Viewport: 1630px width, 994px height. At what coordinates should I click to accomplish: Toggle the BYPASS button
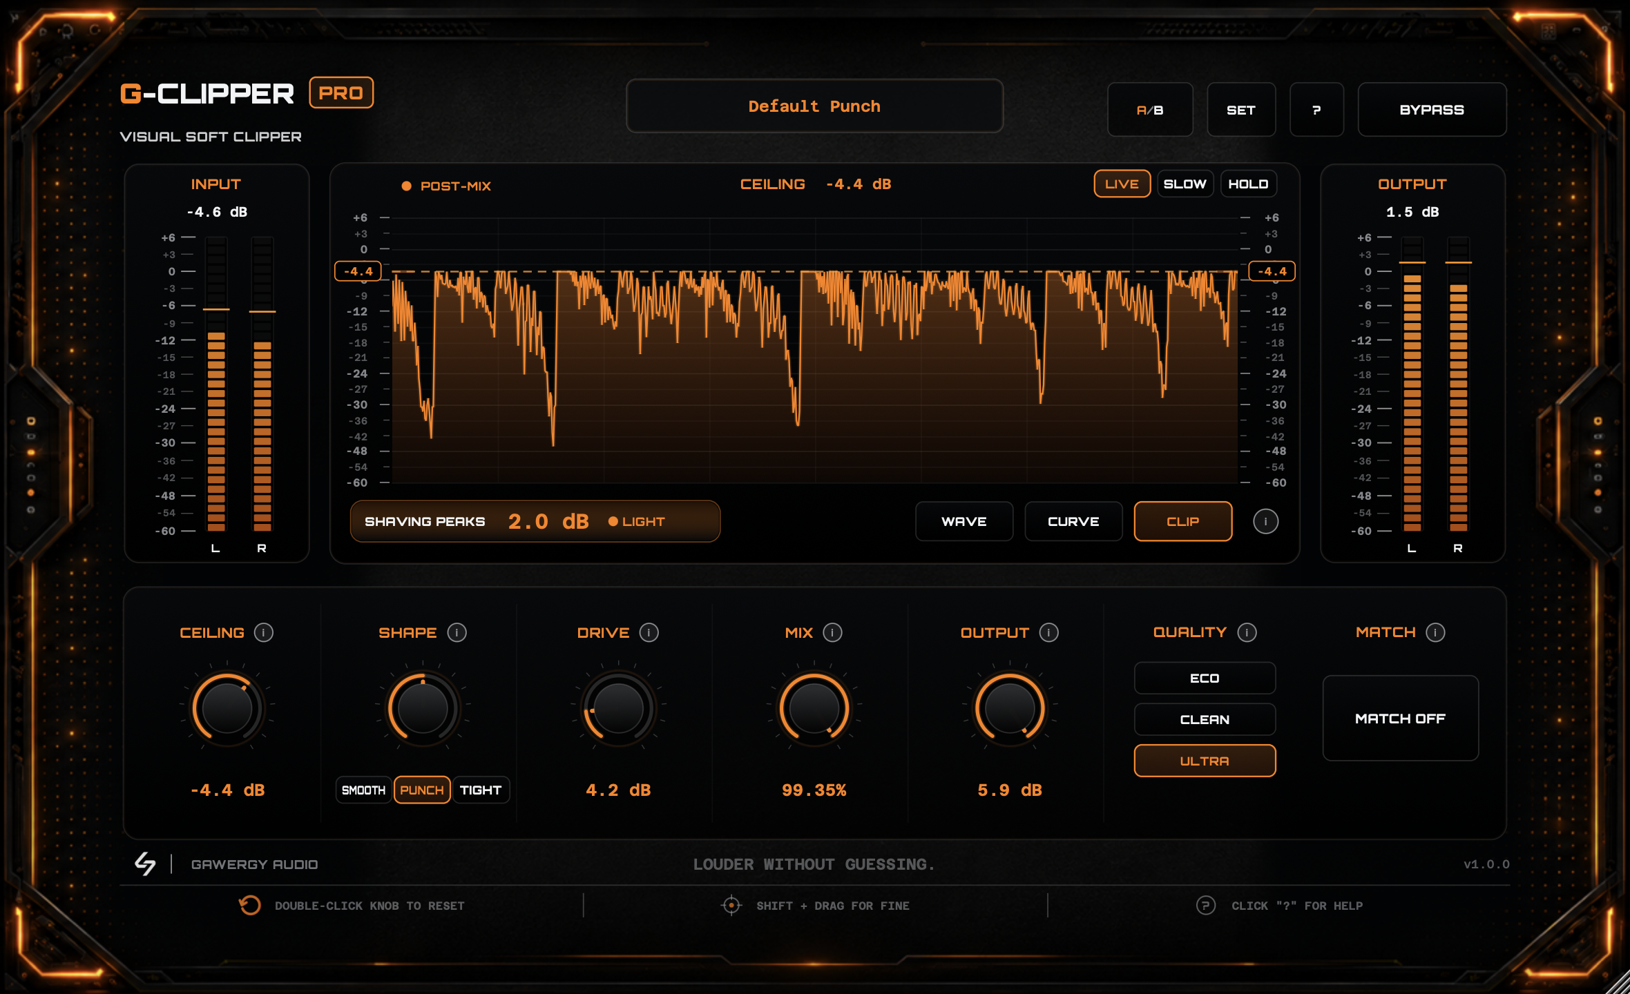click(1432, 110)
